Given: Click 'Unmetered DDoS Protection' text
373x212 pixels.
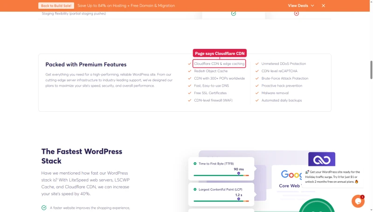Looking at the screenshot, I should [283, 64].
